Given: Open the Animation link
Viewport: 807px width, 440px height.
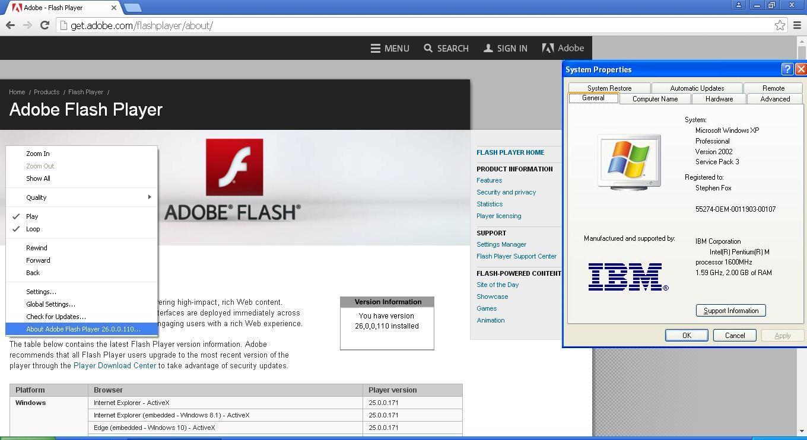Looking at the screenshot, I should 490,320.
